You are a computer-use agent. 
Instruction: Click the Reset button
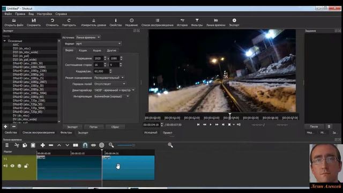tap(115, 127)
